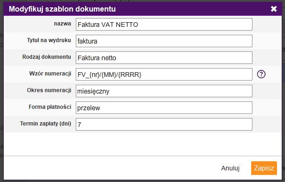Click the dialog title Modyfikuj szablon dokumentu

coord(62,9)
